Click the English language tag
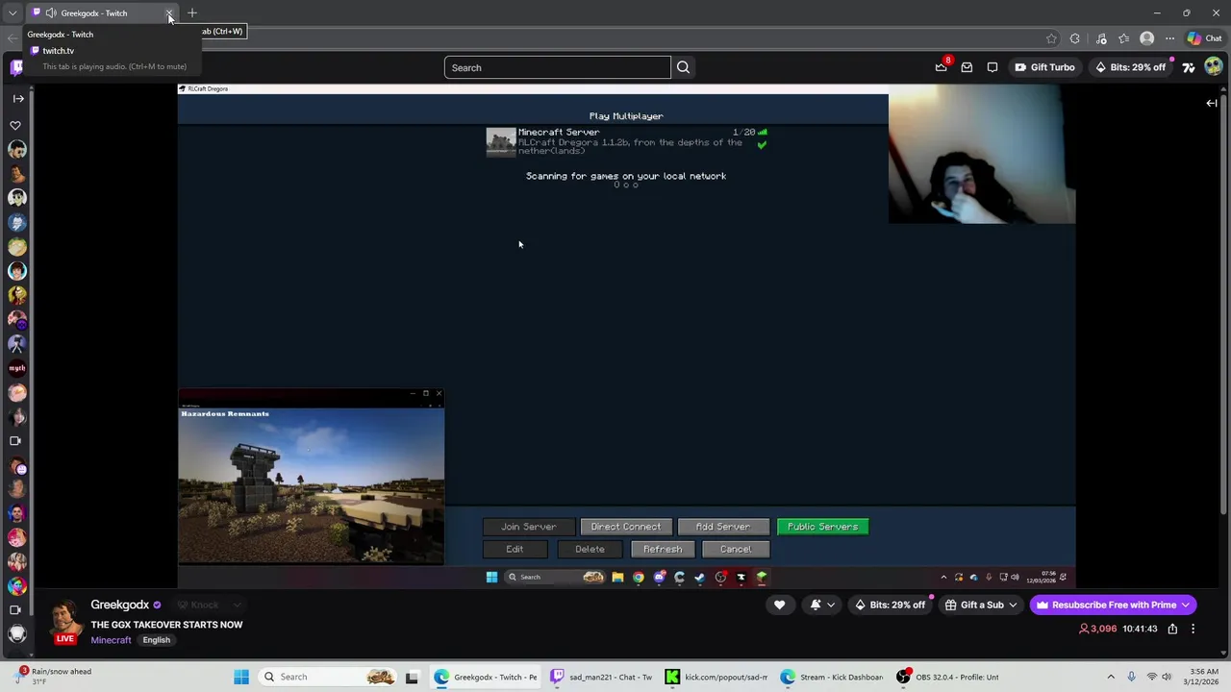 [x=156, y=640]
